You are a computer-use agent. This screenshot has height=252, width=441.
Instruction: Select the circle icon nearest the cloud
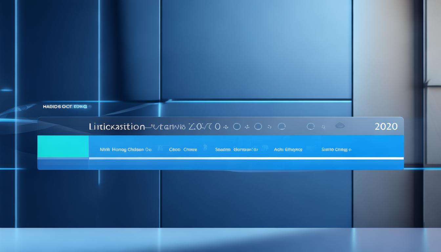310,126
